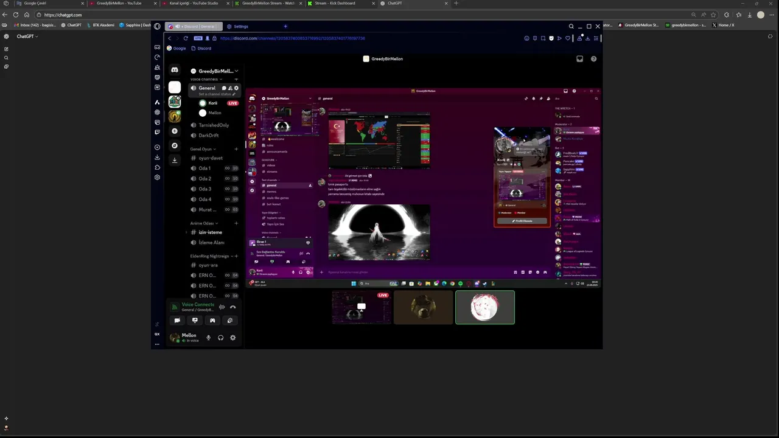Click heart bookmark icon in Opera address bar
779x438 pixels.
click(568, 38)
